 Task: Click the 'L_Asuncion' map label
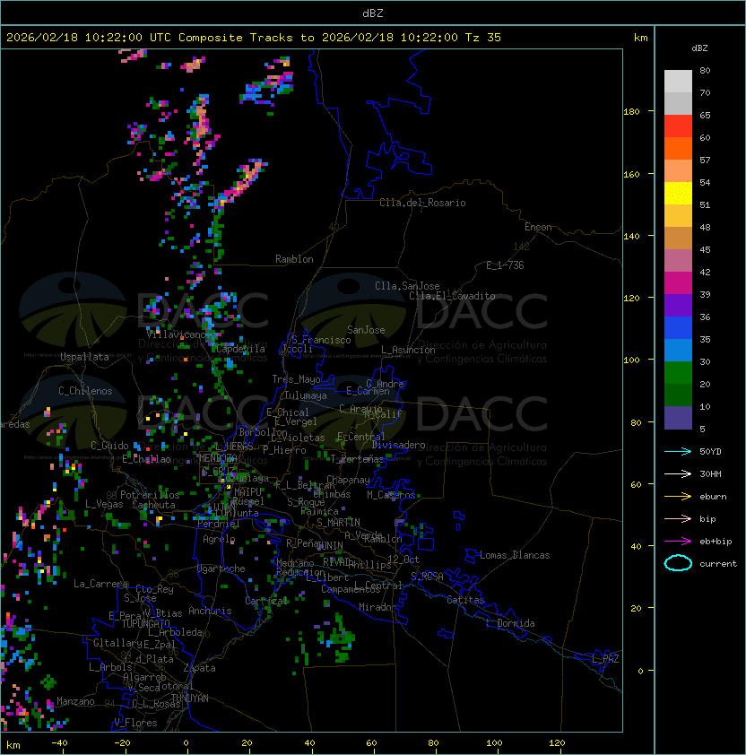(408, 350)
